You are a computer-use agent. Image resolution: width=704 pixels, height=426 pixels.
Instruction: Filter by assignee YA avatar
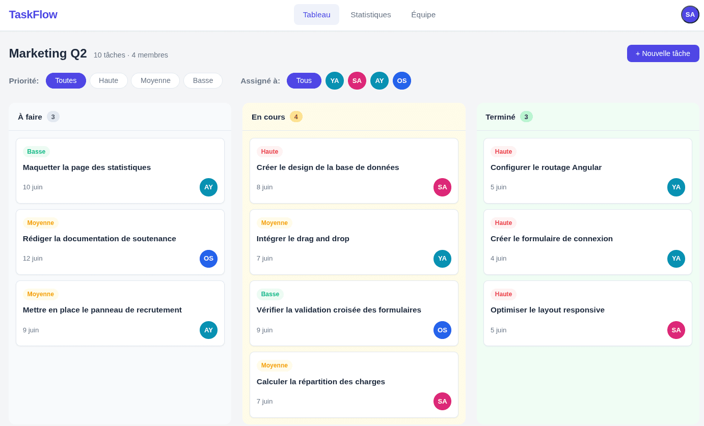[335, 80]
